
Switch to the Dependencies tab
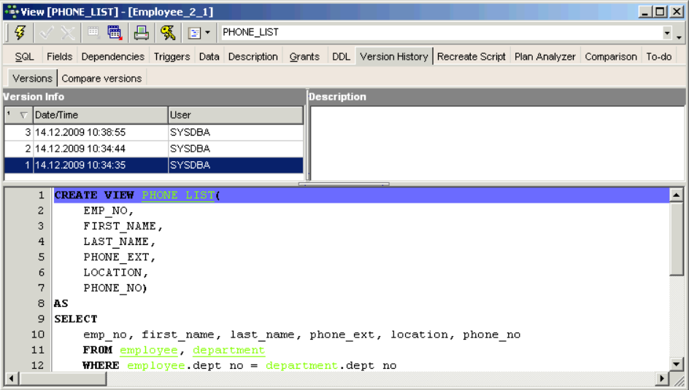(112, 57)
